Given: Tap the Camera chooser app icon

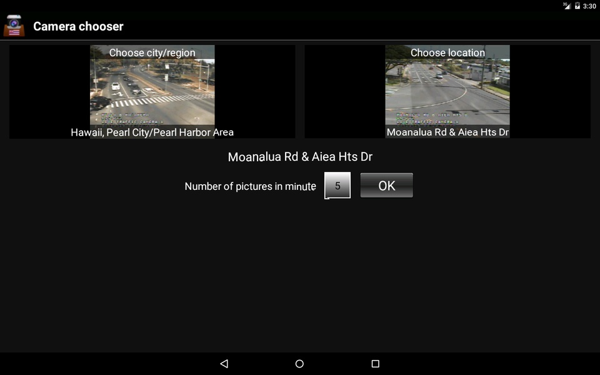Looking at the screenshot, I should pos(14,26).
